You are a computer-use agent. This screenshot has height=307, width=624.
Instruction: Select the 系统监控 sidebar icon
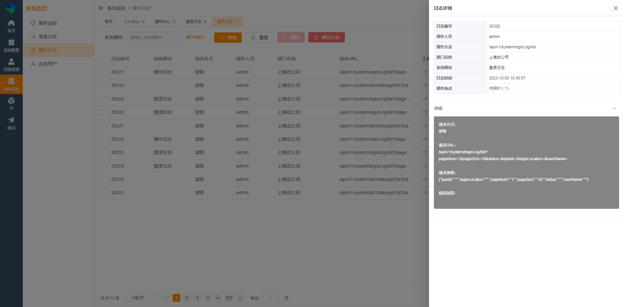(x=11, y=84)
